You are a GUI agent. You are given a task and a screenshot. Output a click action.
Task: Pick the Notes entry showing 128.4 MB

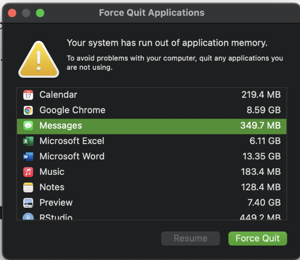tap(261, 187)
